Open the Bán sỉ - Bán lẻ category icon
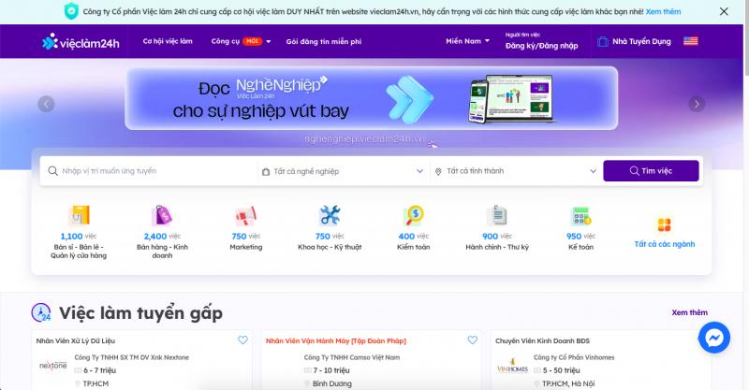Viewport: 749px width, 390px height. pos(79,215)
